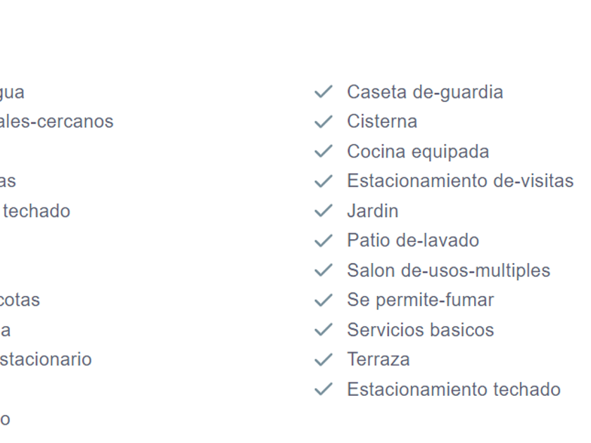Screen dimensions: 591x443
Task: Select the Estacionamiento de-visitas text
Action: (460, 181)
